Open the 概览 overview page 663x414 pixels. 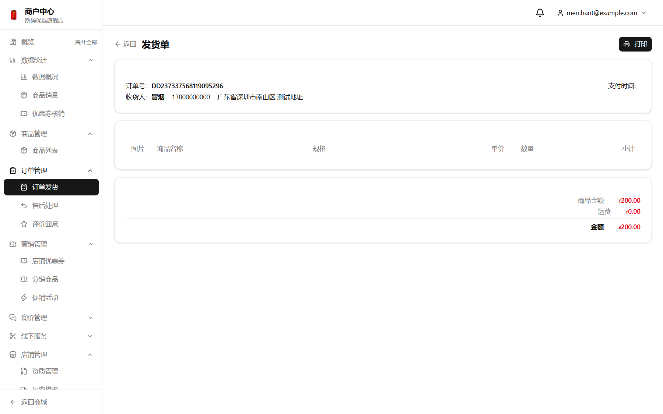click(x=28, y=42)
